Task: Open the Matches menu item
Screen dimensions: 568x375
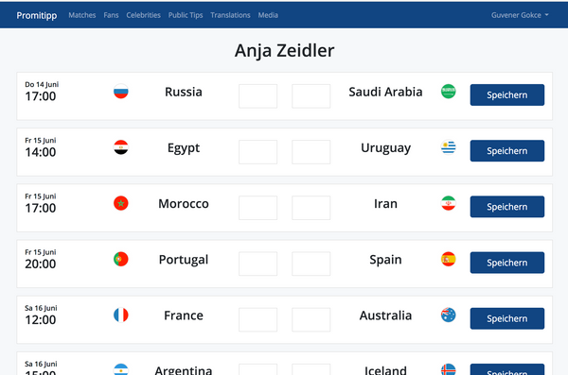Action: pos(82,15)
